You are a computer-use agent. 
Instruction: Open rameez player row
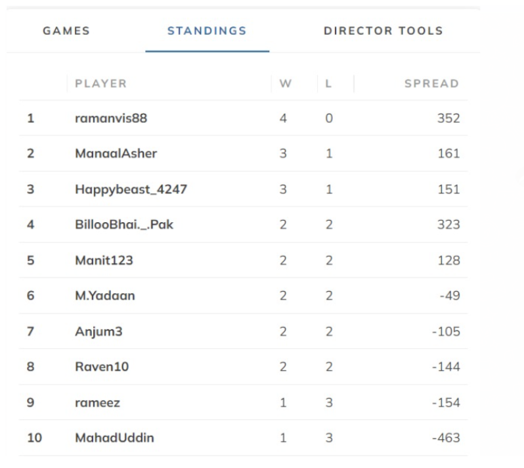pyautogui.click(x=97, y=402)
